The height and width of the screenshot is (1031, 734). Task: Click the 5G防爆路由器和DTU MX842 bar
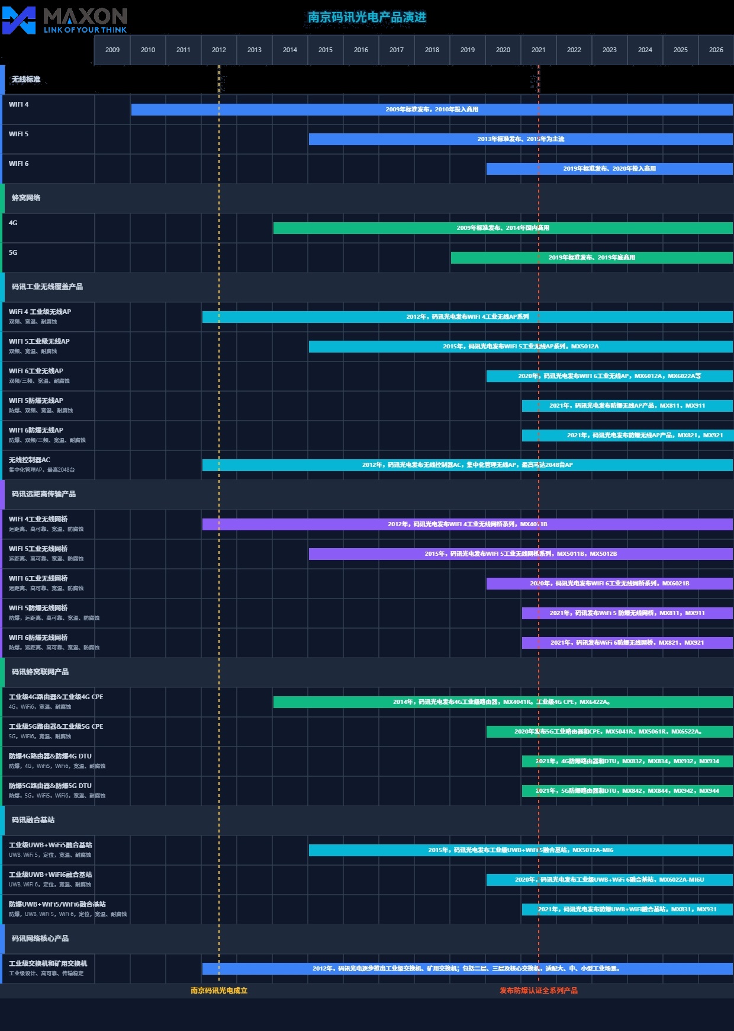pyautogui.click(x=627, y=791)
